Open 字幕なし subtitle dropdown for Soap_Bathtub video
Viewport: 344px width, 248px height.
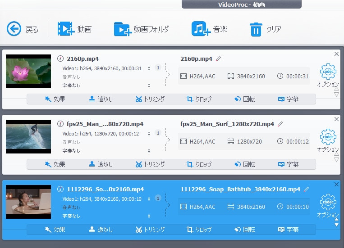(149, 216)
